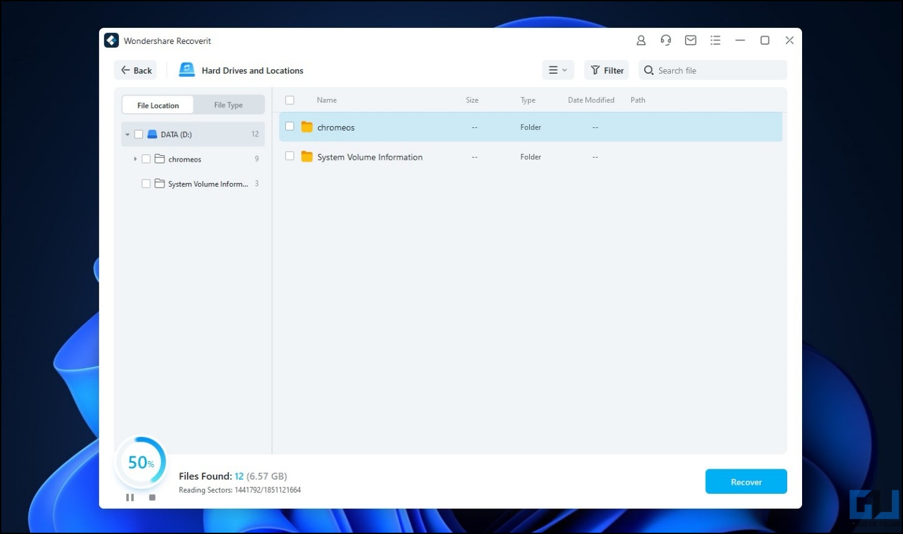Screen dimensions: 903x534
Task: Click the Folder type cell of chromeos row
Action: coord(530,127)
